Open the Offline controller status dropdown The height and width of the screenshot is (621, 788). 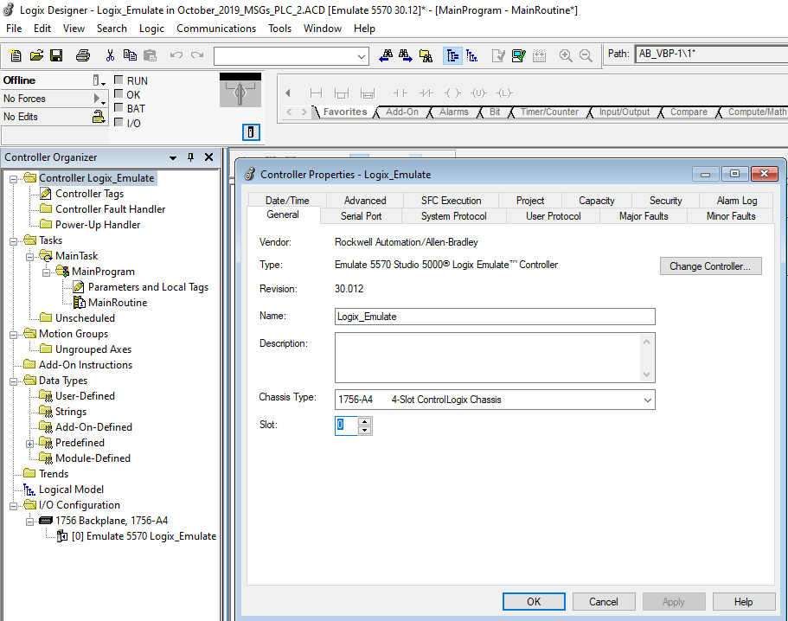pyautogui.click(x=99, y=80)
